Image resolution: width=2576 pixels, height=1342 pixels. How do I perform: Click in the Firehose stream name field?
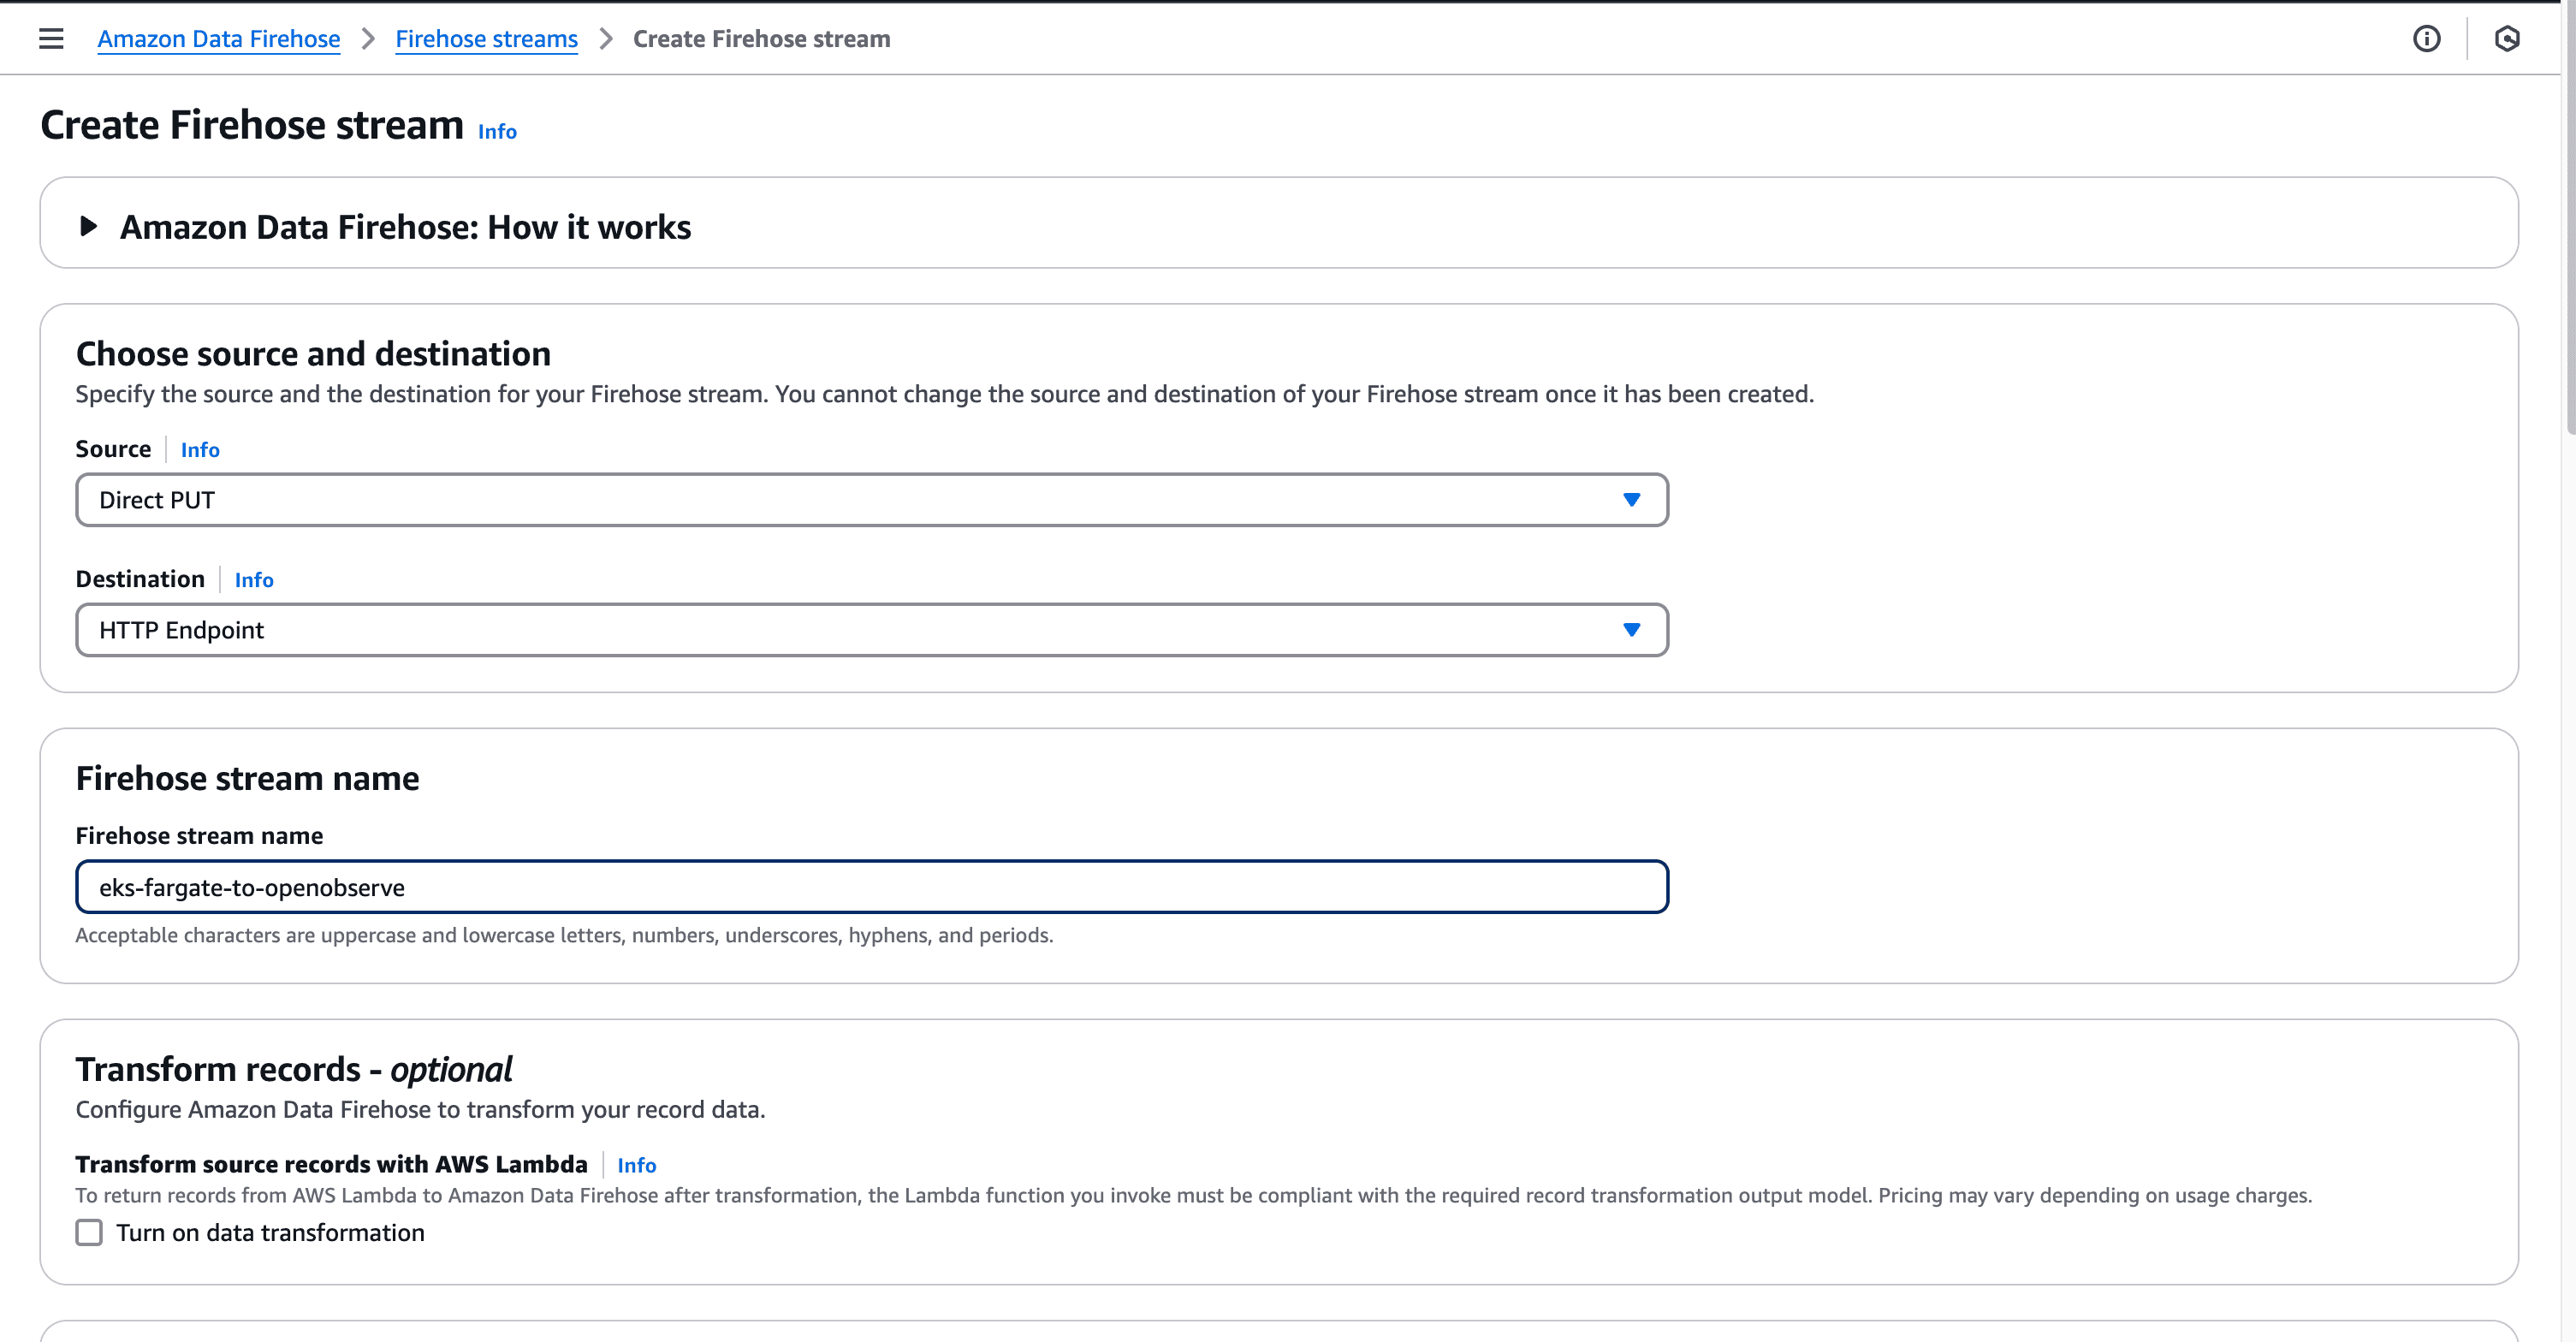(870, 887)
